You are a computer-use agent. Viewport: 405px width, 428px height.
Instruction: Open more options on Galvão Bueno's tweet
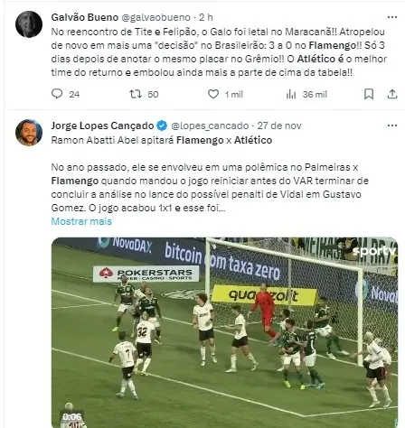392,17
